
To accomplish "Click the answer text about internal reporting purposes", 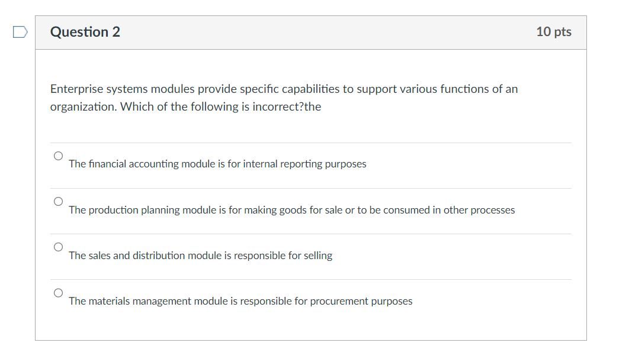I will 217,164.
